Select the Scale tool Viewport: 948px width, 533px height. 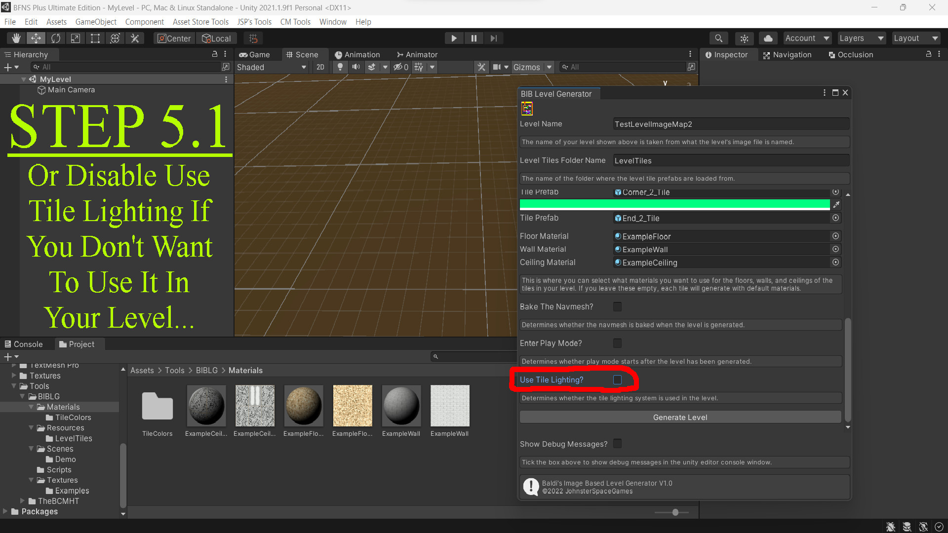coord(75,38)
